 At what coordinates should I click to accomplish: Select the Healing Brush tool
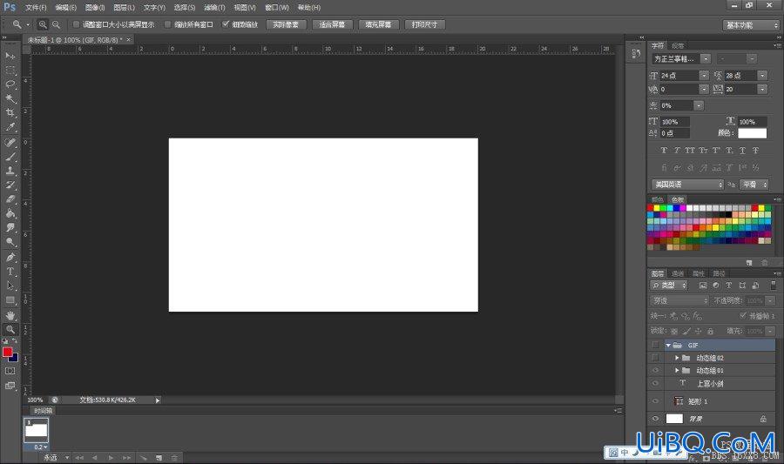[x=10, y=143]
